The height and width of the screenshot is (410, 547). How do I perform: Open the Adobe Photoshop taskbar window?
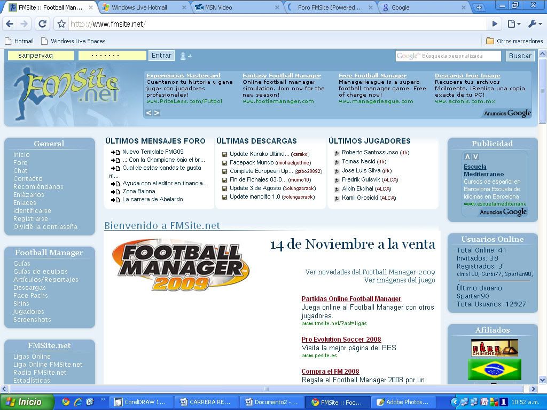pyautogui.click(x=403, y=402)
